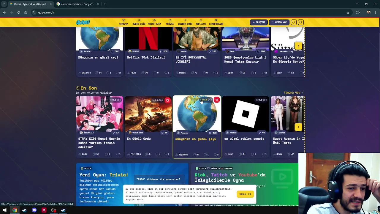
Task: Open browser extensions puzzle icon
Action: coord(358,12)
